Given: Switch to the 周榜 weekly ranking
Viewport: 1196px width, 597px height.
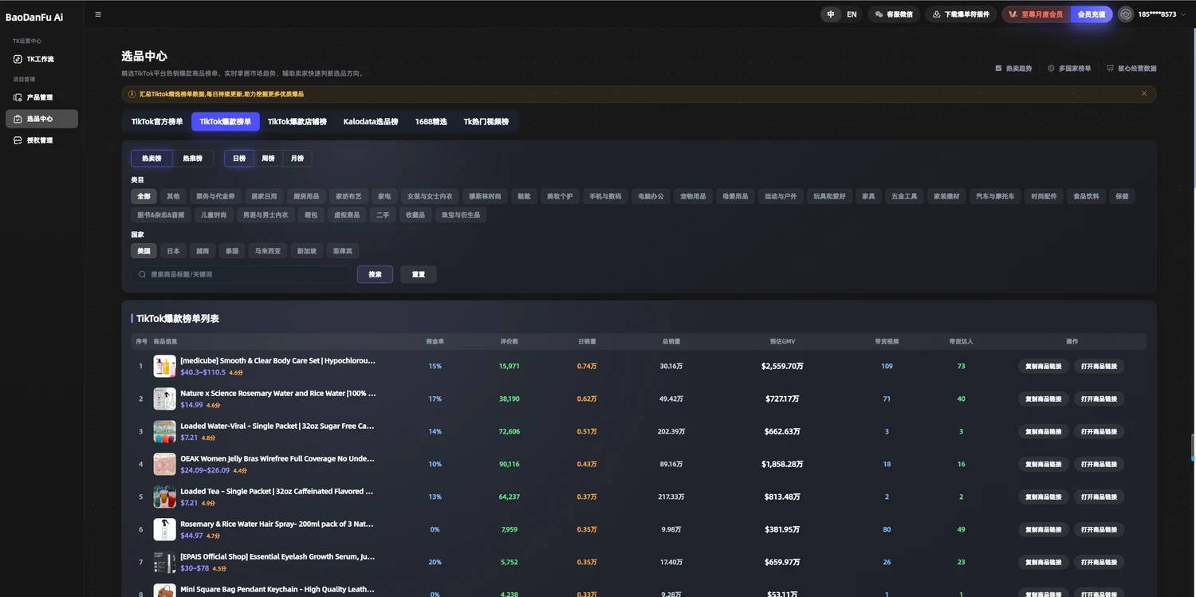Looking at the screenshot, I should tap(269, 159).
